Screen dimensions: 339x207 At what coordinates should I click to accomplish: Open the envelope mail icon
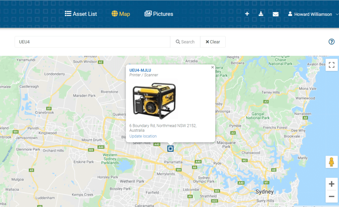point(275,14)
